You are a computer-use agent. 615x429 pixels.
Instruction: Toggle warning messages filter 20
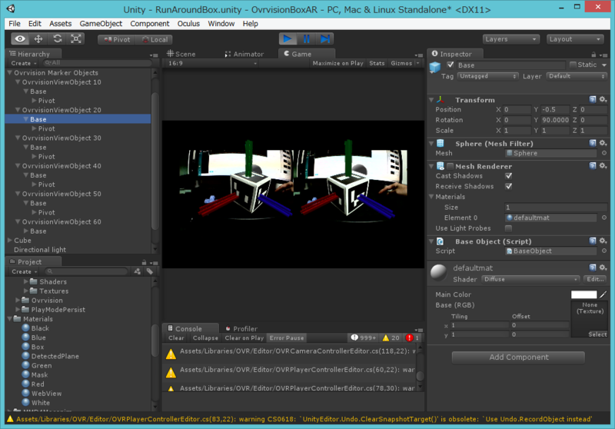[x=391, y=338]
